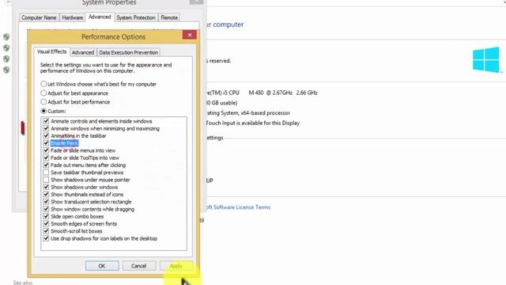Uncheck Show translucent selection rectangle

[46, 202]
